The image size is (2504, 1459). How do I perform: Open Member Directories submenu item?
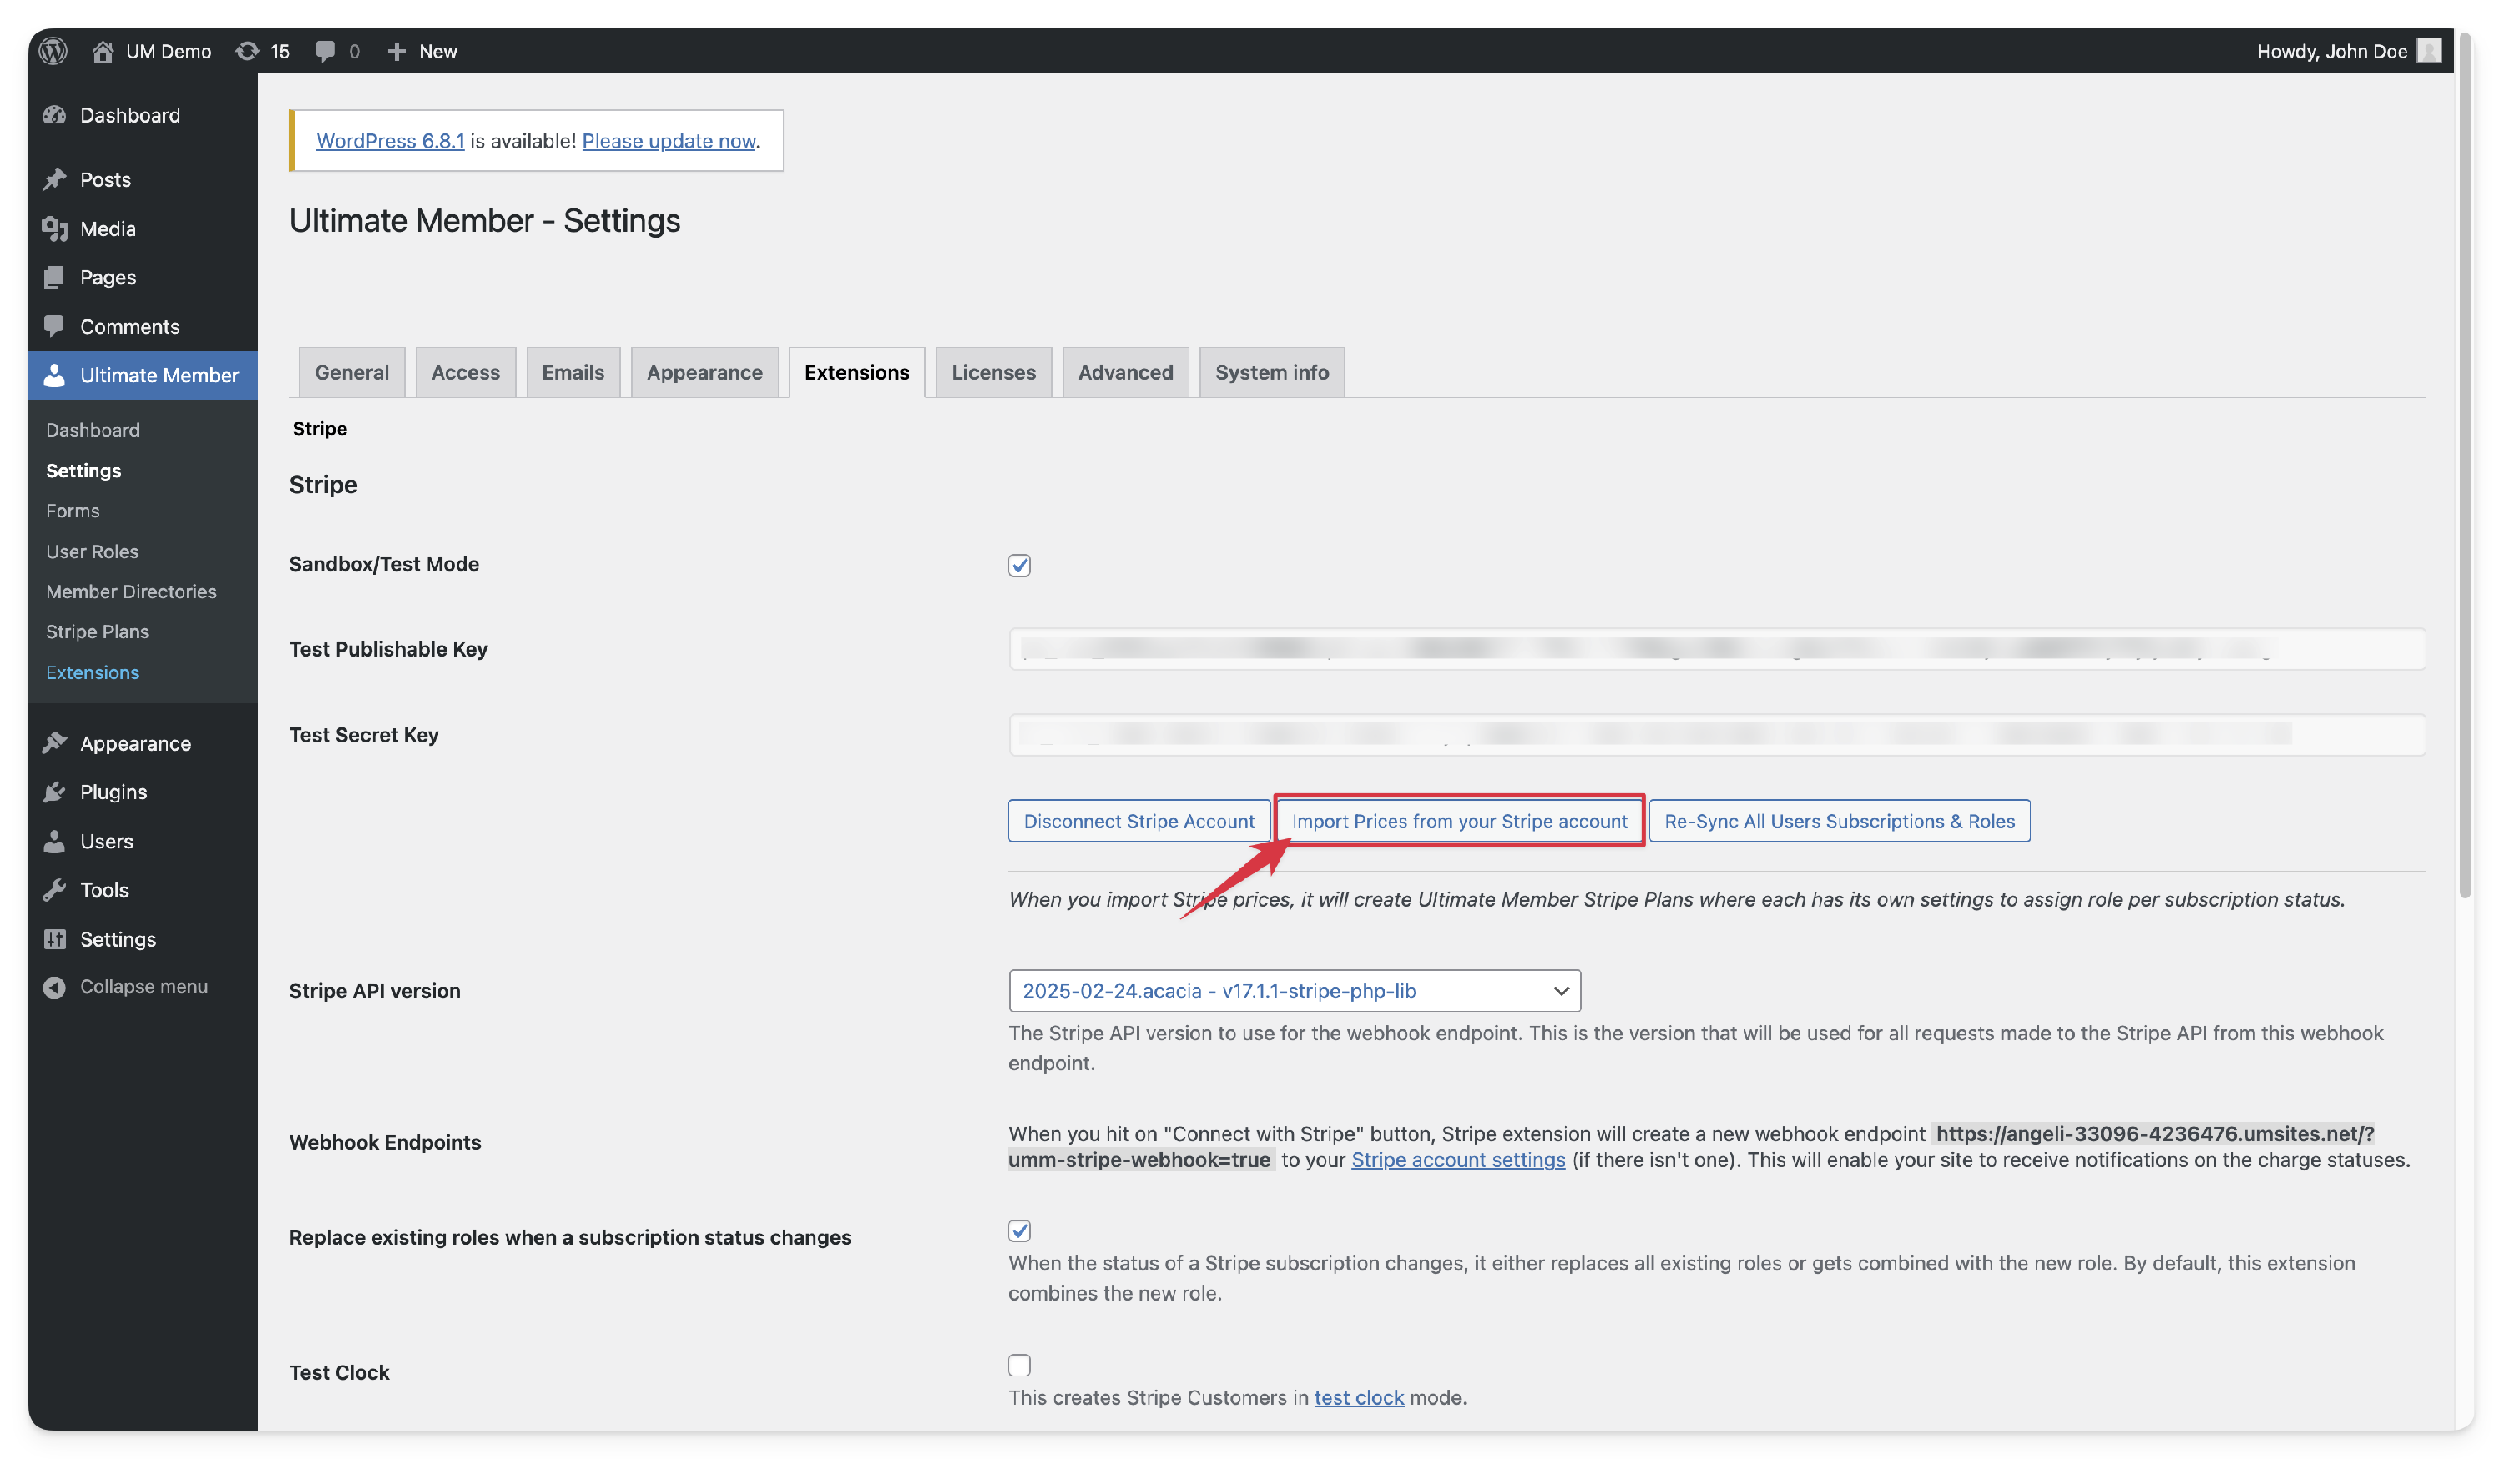tap(131, 591)
